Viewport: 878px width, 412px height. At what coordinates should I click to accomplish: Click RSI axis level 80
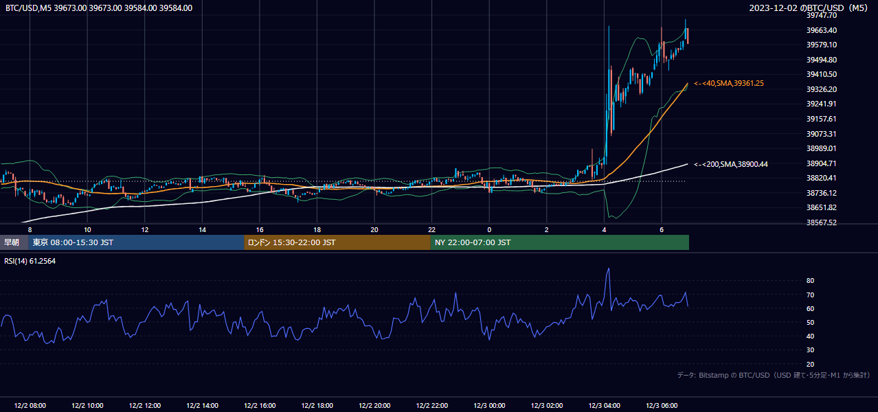[810, 281]
